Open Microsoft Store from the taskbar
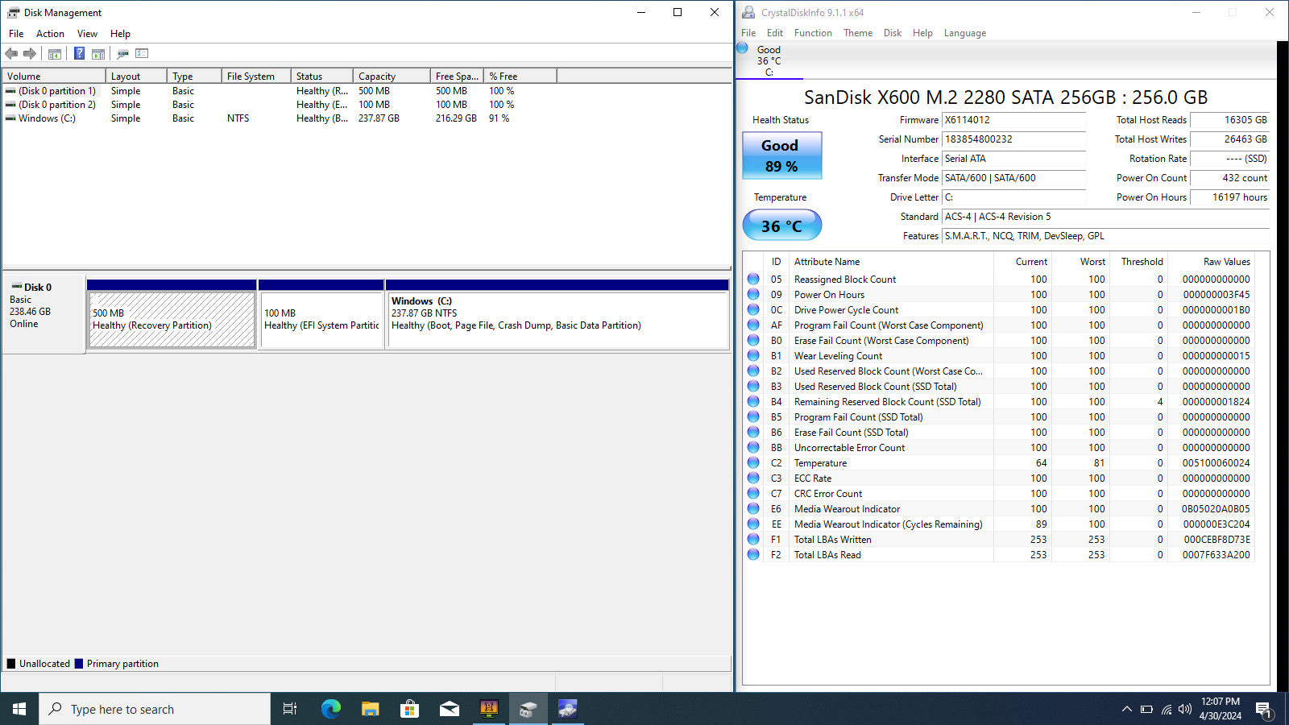Image resolution: width=1289 pixels, height=725 pixels. (409, 709)
